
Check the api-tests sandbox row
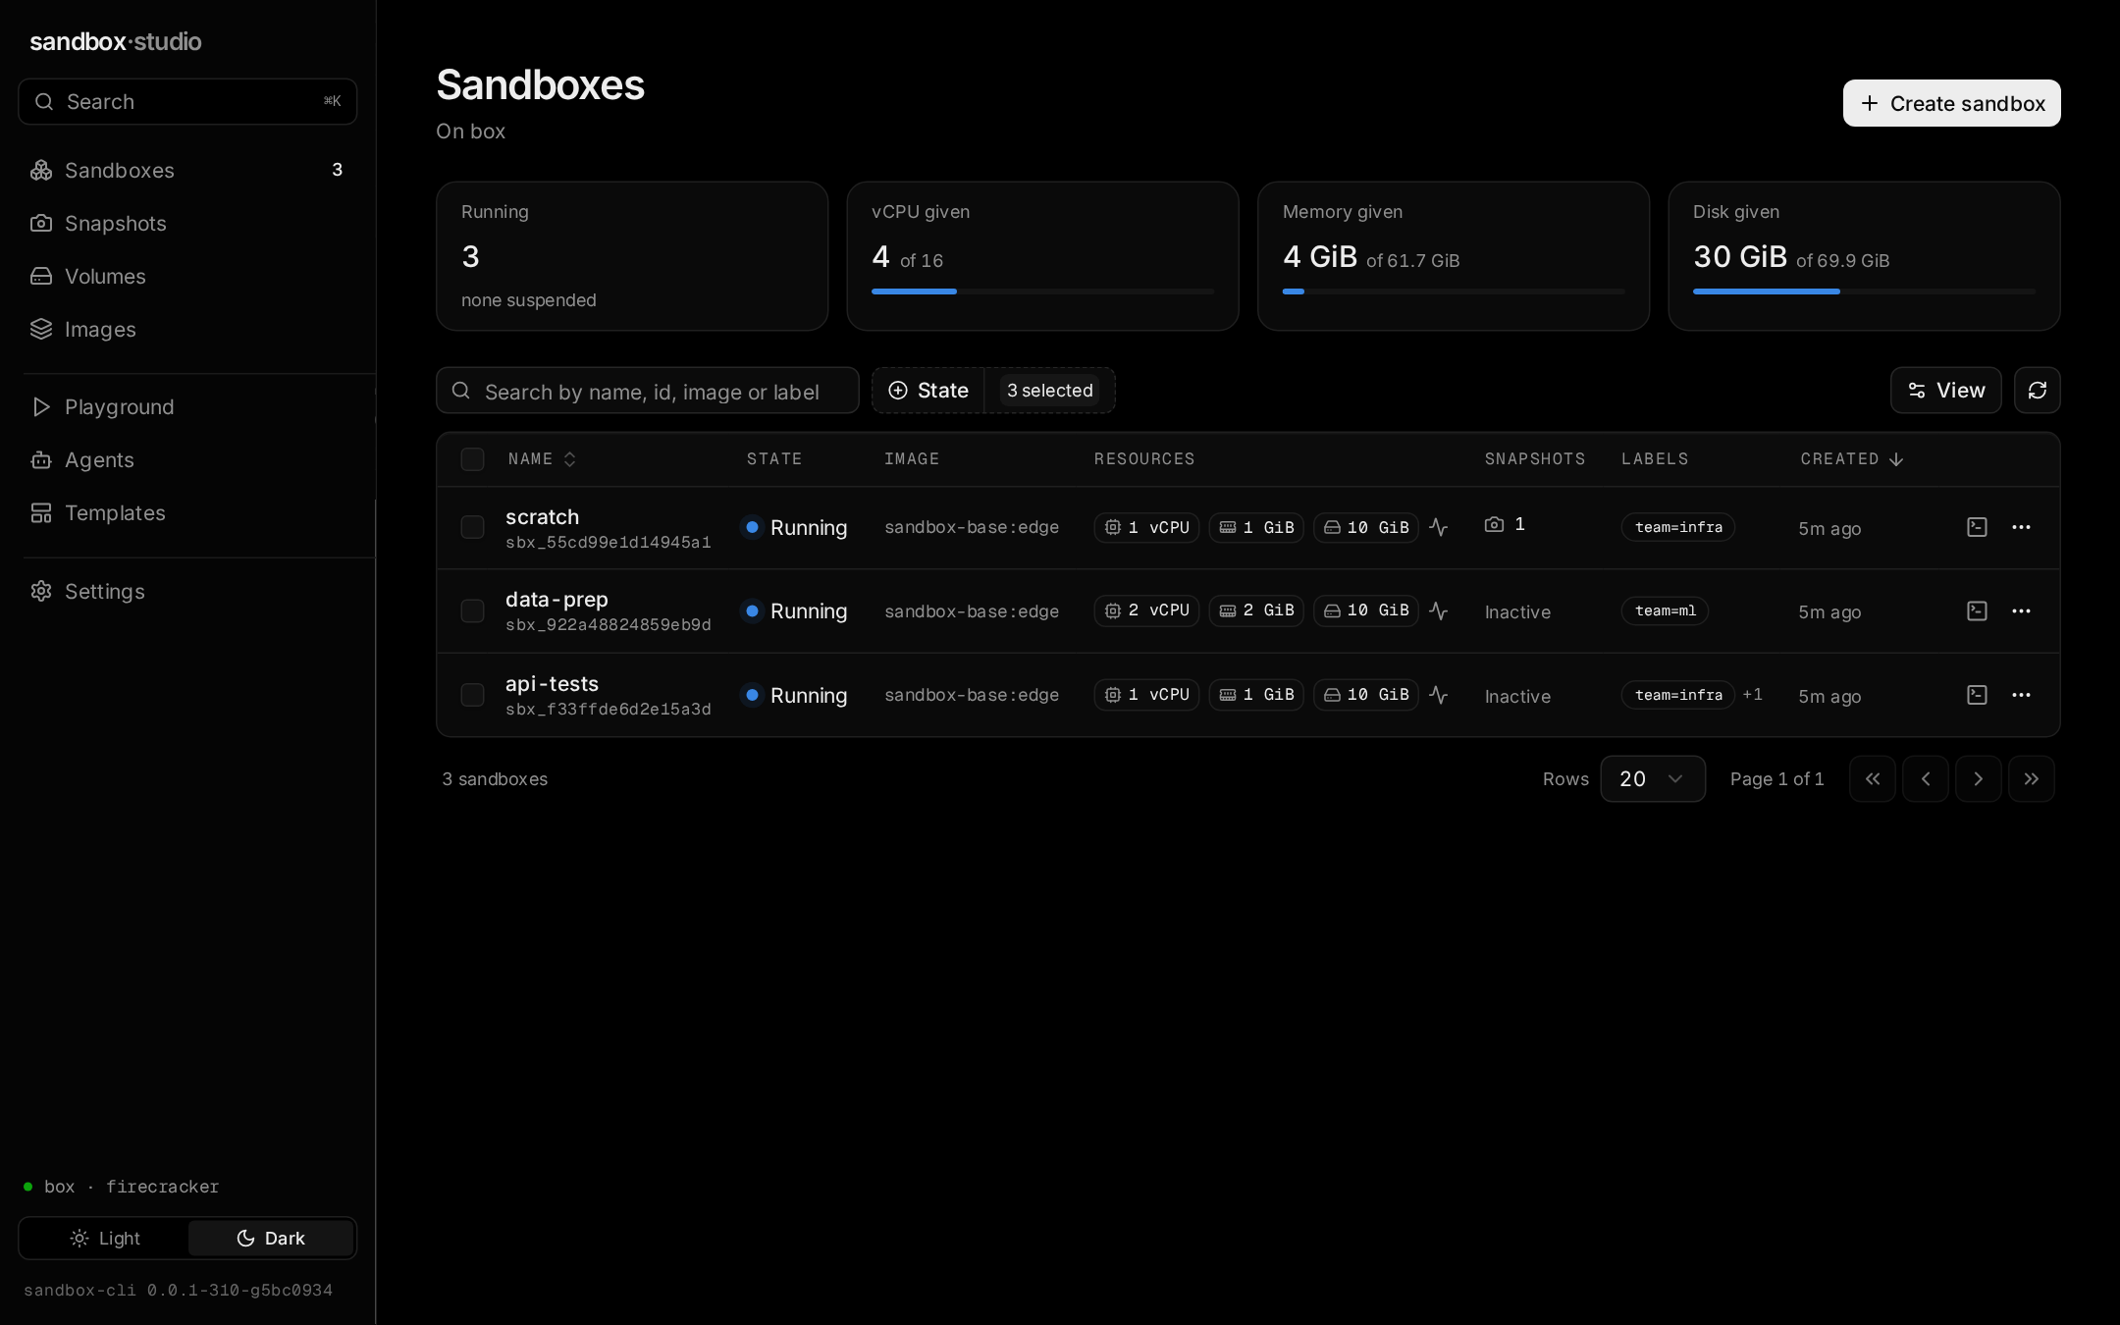pyautogui.click(x=472, y=695)
